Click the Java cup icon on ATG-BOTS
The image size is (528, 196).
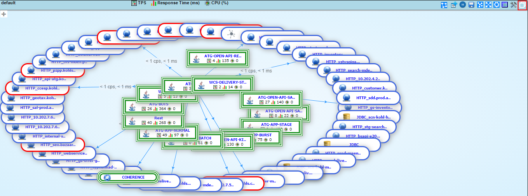point(132,107)
